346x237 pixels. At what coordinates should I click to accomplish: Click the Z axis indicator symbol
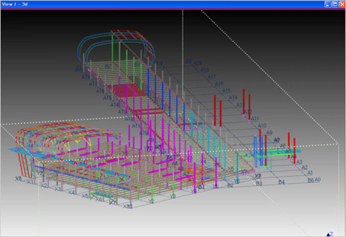[329, 234]
